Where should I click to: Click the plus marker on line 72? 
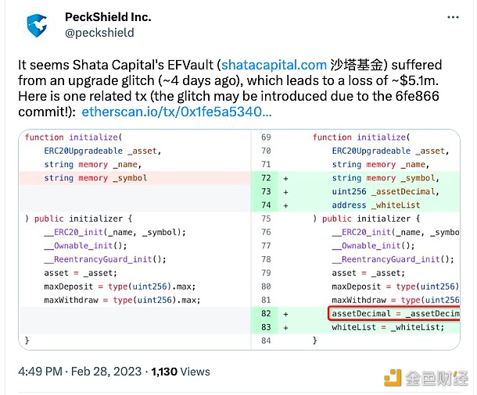click(285, 179)
